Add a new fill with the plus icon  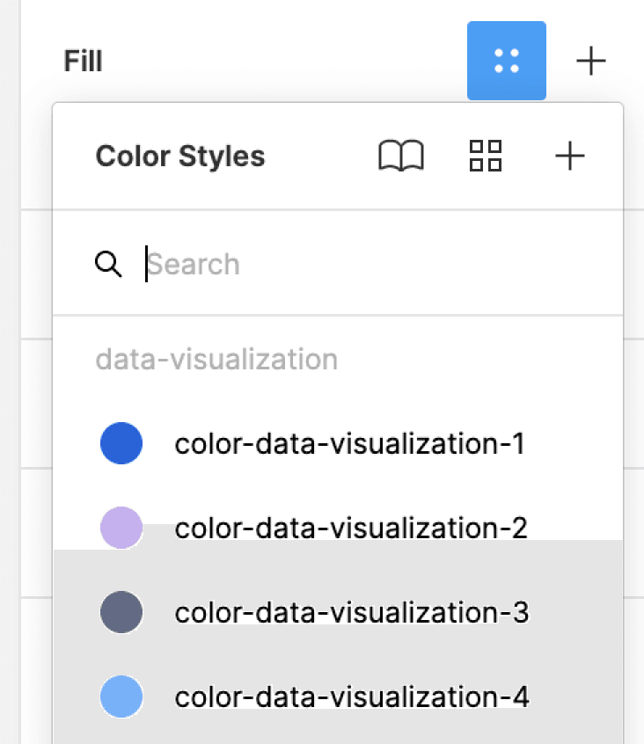pyautogui.click(x=591, y=61)
